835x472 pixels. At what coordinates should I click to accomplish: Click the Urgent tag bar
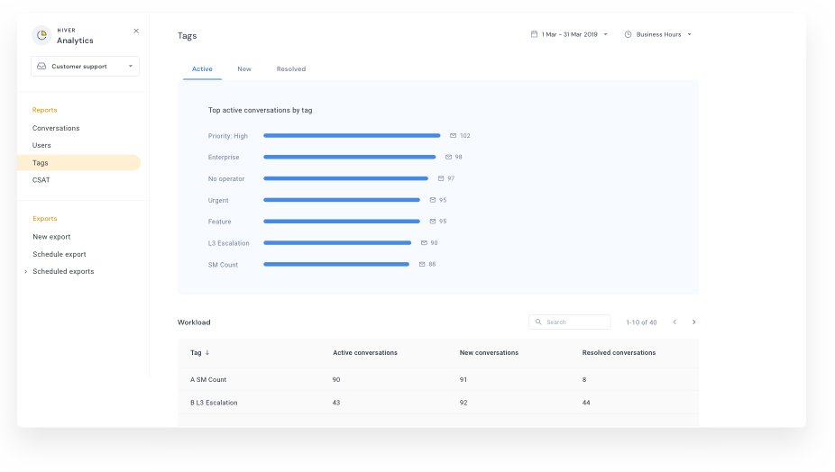coord(342,200)
